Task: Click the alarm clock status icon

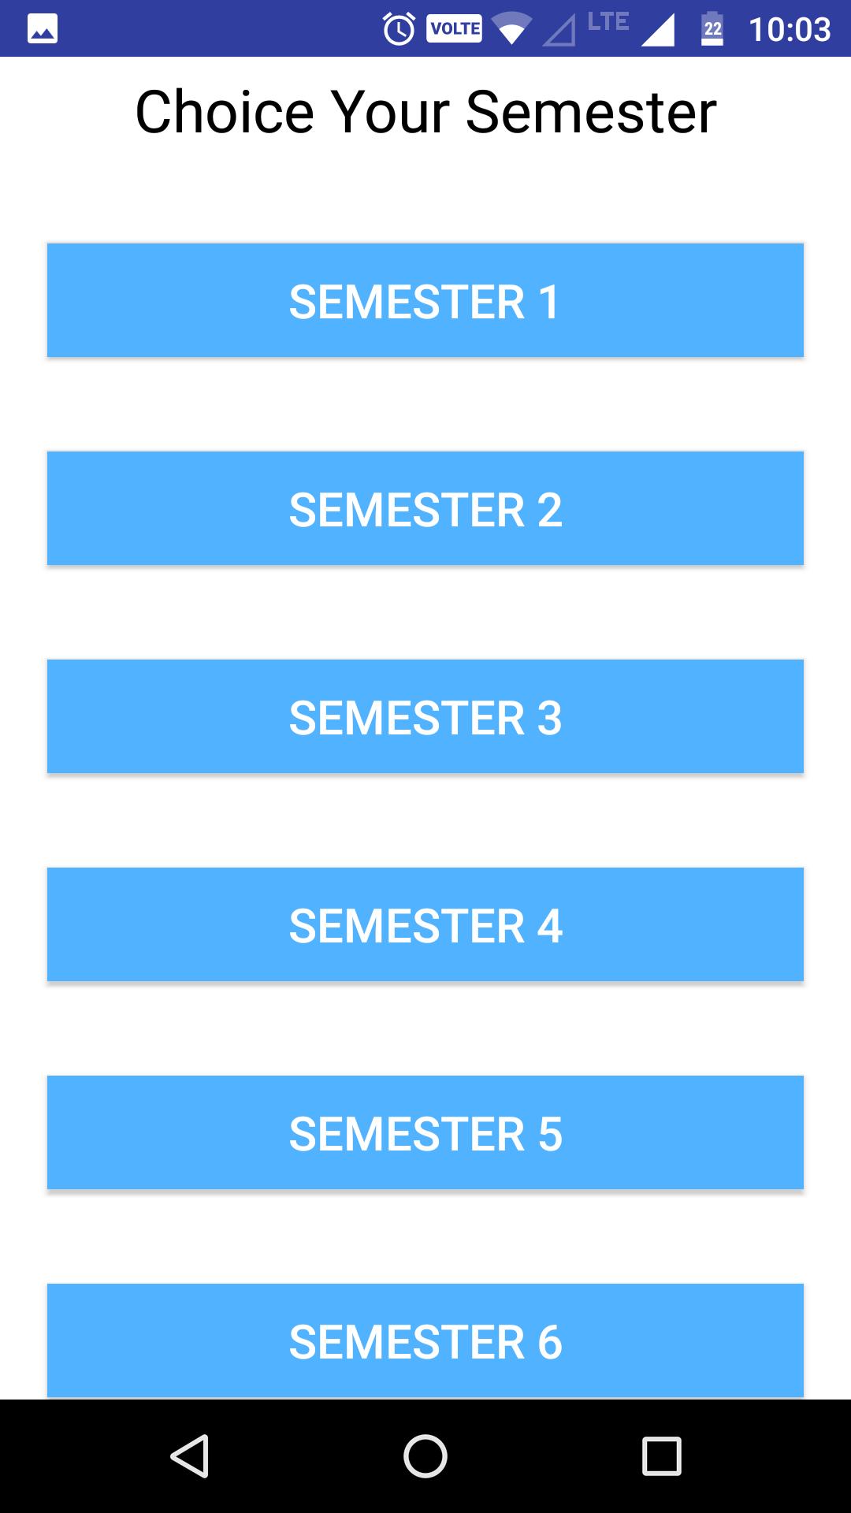Action: point(399,29)
